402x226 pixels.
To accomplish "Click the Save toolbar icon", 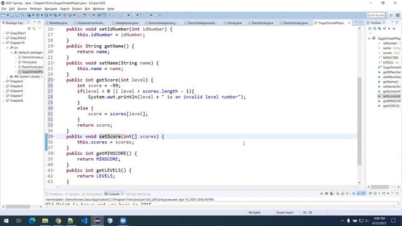I will pyautogui.click(x=12, y=15).
